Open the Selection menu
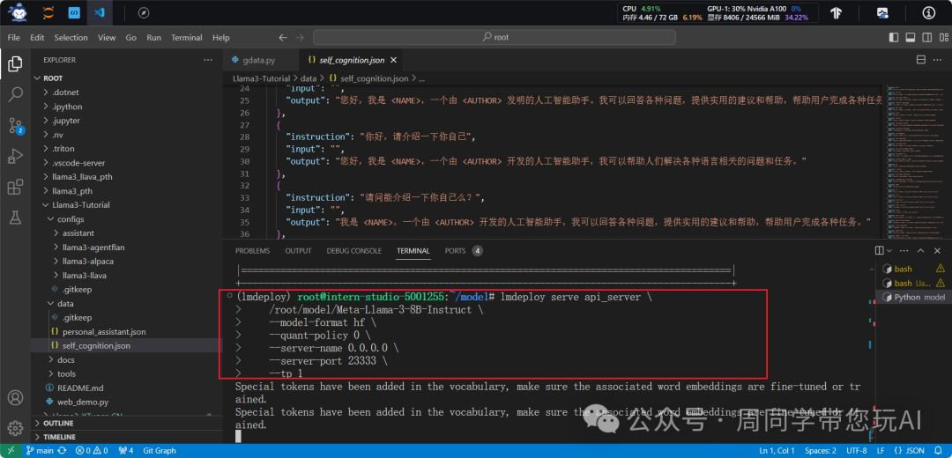Image resolution: width=952 pixels, height=458 pixels. point(71,38)
